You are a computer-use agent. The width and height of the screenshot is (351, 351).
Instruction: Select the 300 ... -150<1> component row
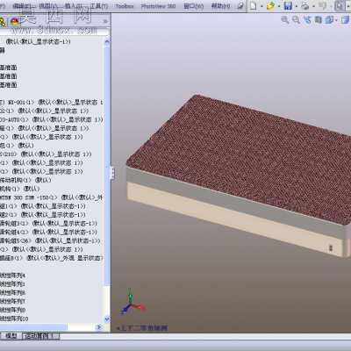coord(52,197)
